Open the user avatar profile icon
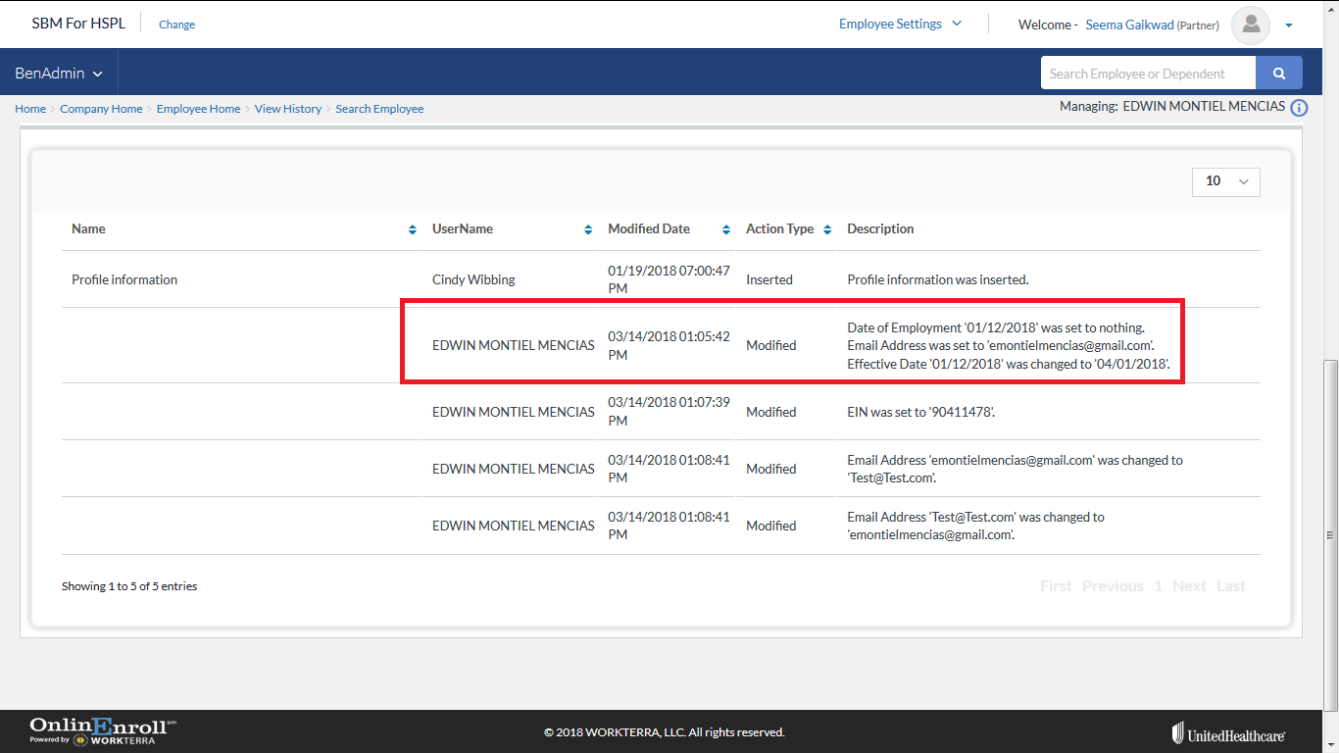The height and width of the screenshot is (753, 1339). point(1250,25)
